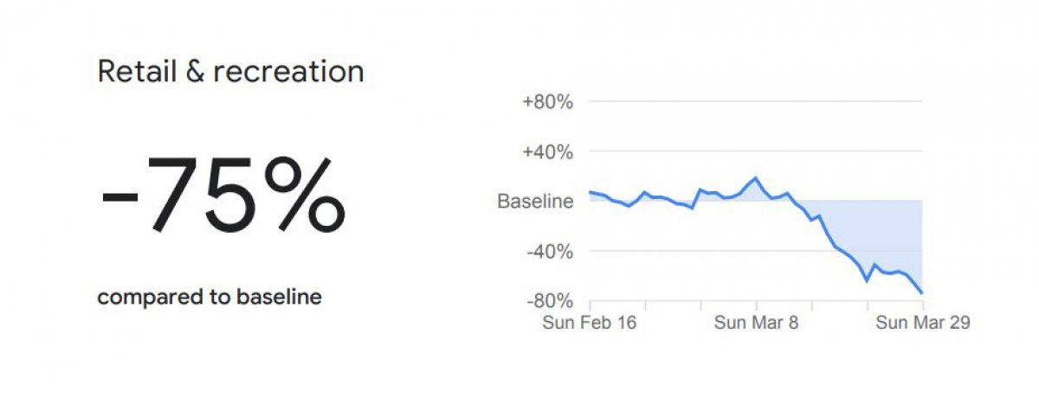Select the x-axis tick above Sun Mar 8
Screen dimensions: 1039x398
click(x=757, y=305)
